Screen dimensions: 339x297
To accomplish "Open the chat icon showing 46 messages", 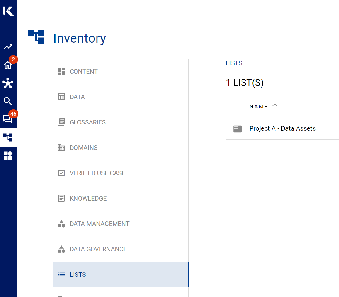I will point(8,119).
